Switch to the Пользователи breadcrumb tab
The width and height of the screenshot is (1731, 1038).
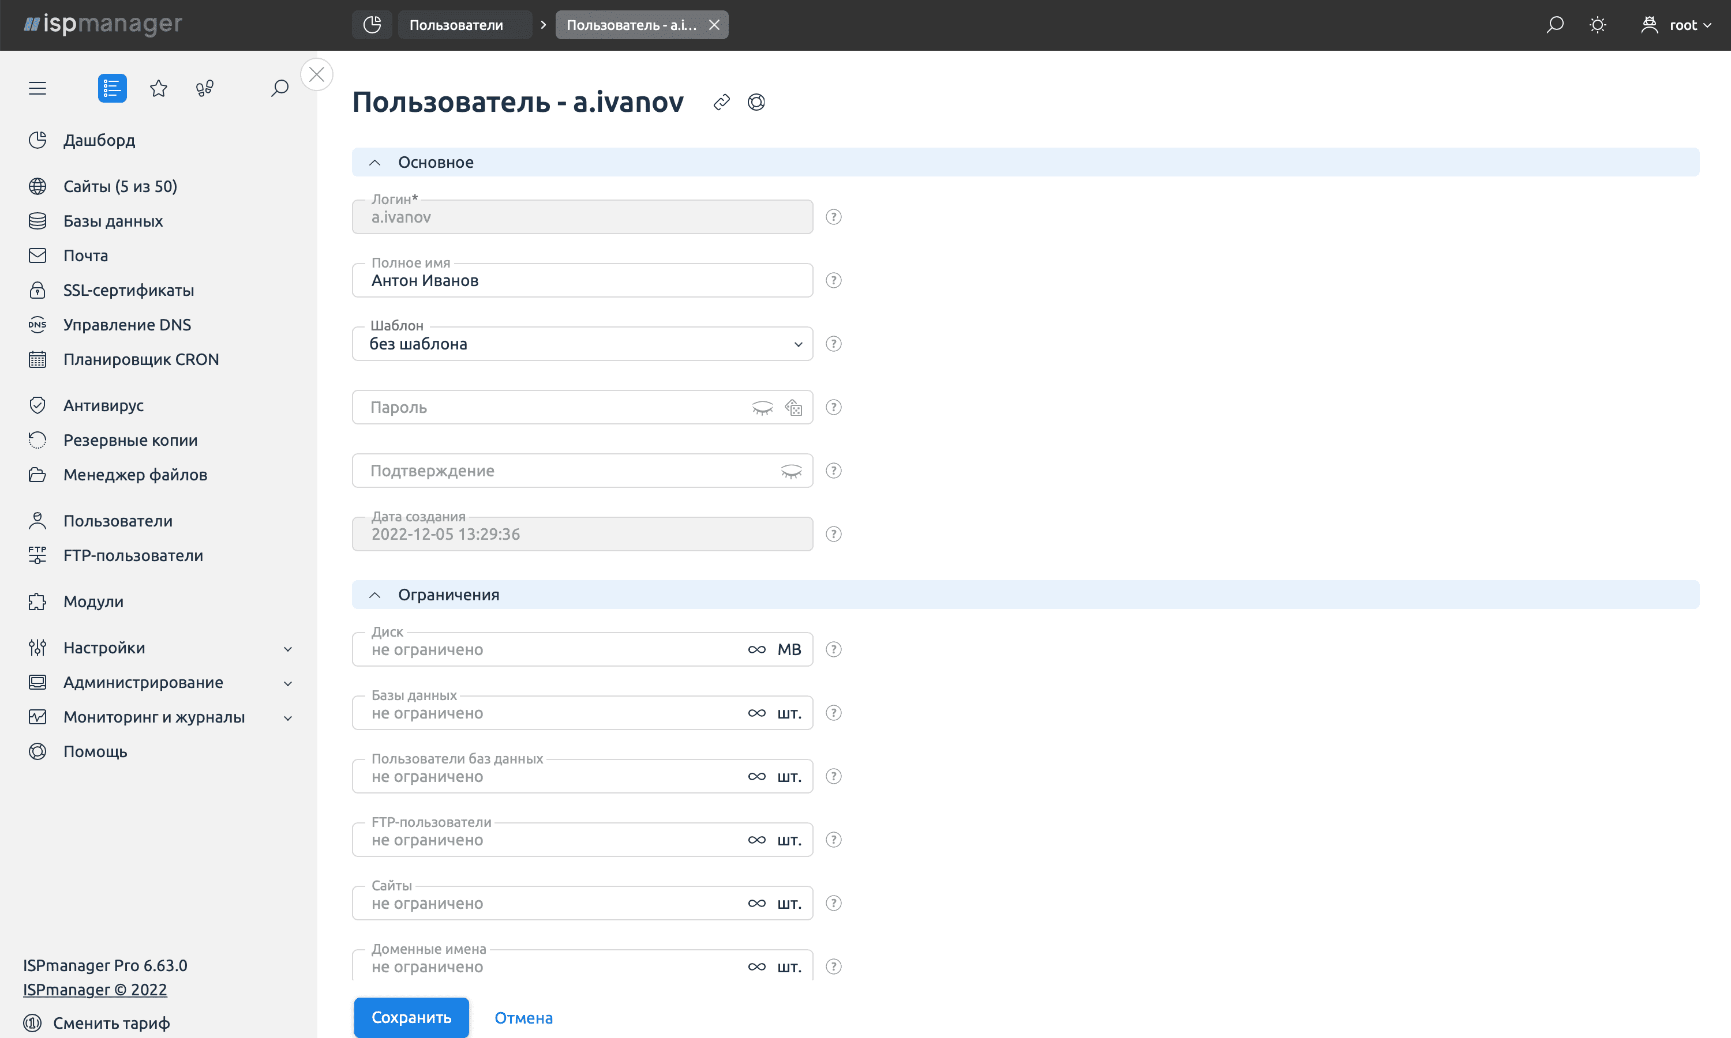tap(456, 25)
